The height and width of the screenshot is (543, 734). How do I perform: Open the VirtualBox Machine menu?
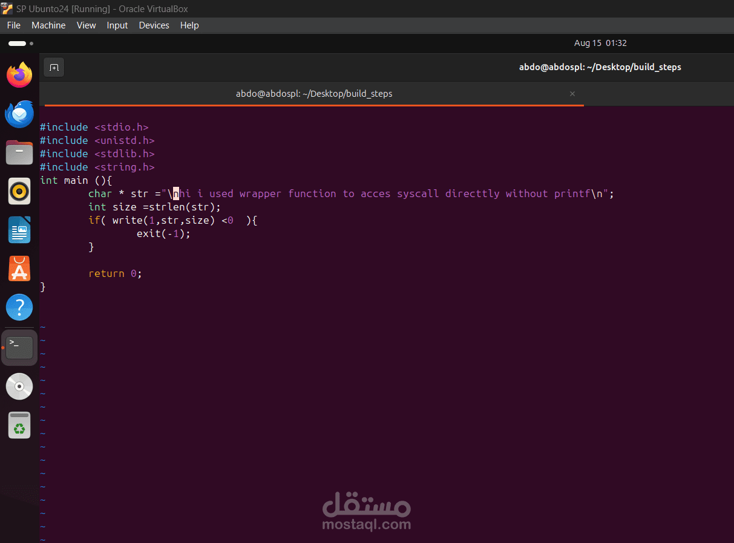click(48, 25)
